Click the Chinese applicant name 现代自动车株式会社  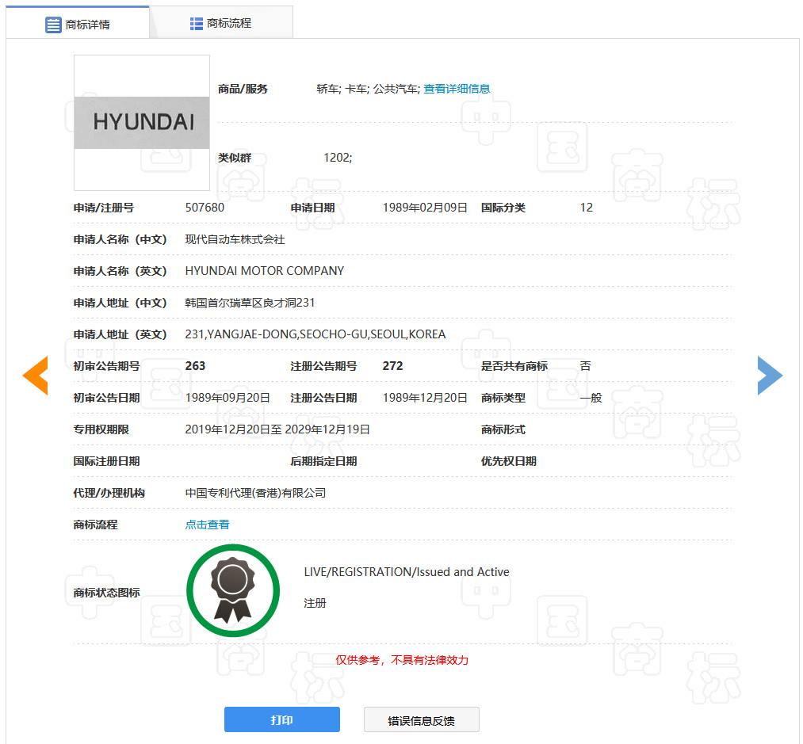(235, 239)
